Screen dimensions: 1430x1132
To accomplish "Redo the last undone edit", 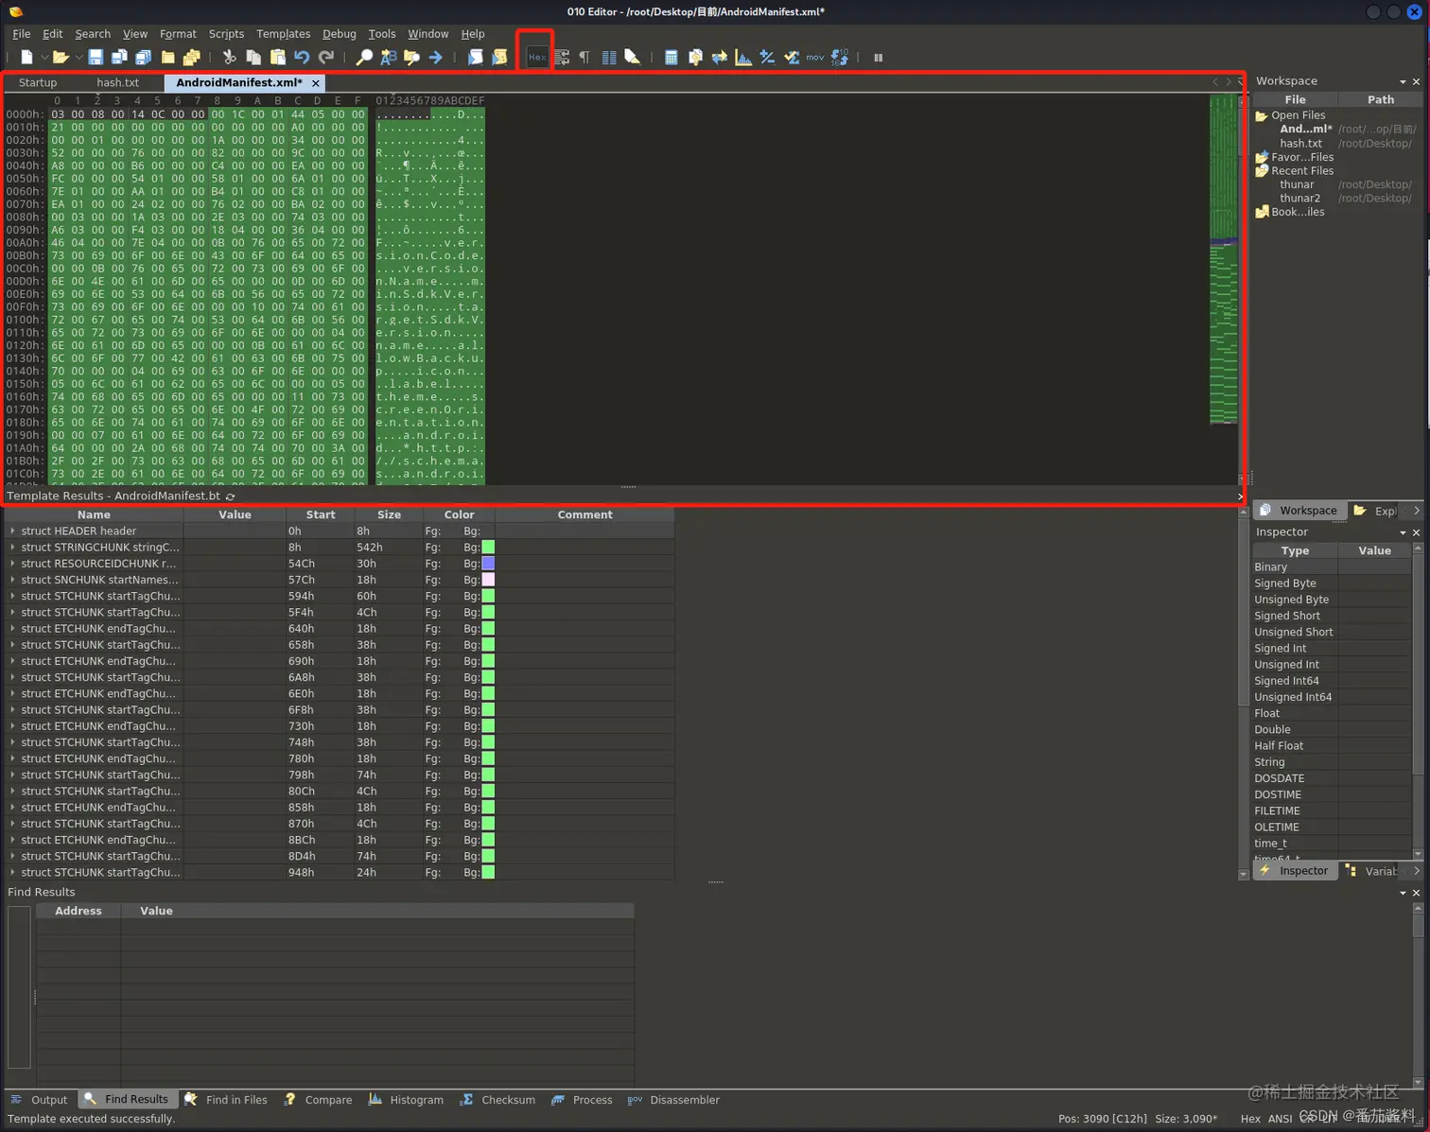I will tap(326, 58).
